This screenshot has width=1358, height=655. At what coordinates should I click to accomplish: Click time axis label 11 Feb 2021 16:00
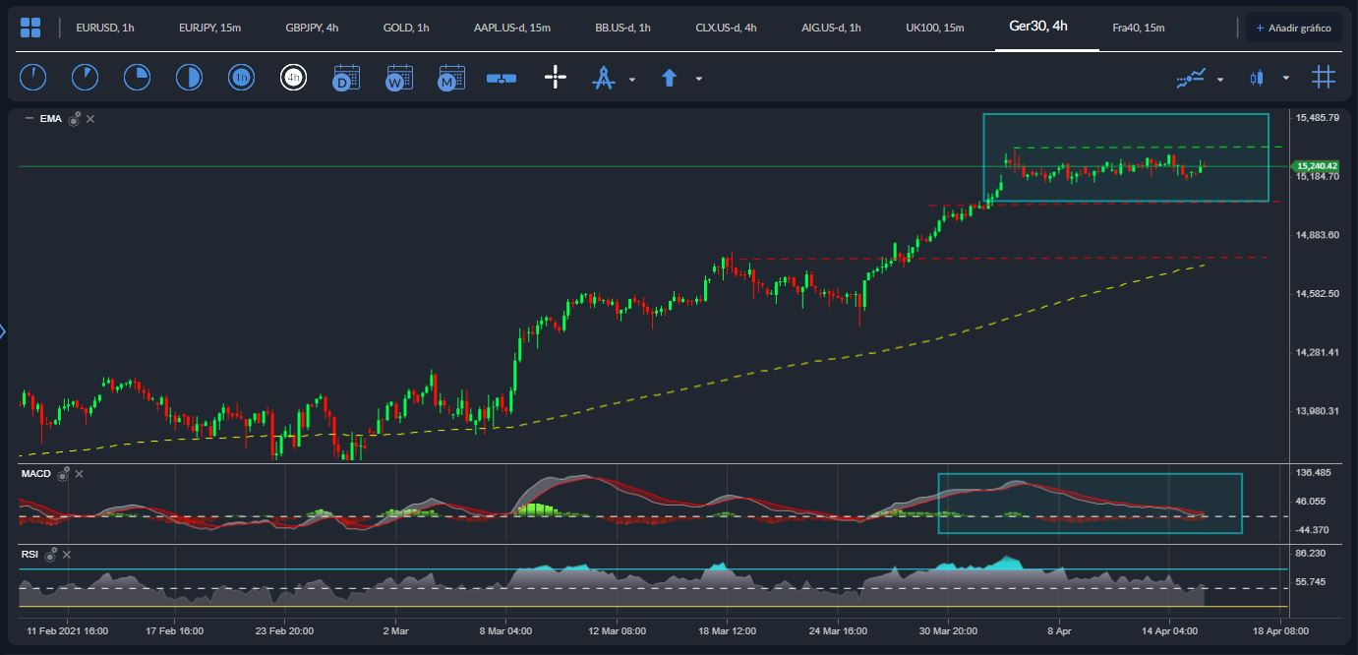[x=67, y=630]
